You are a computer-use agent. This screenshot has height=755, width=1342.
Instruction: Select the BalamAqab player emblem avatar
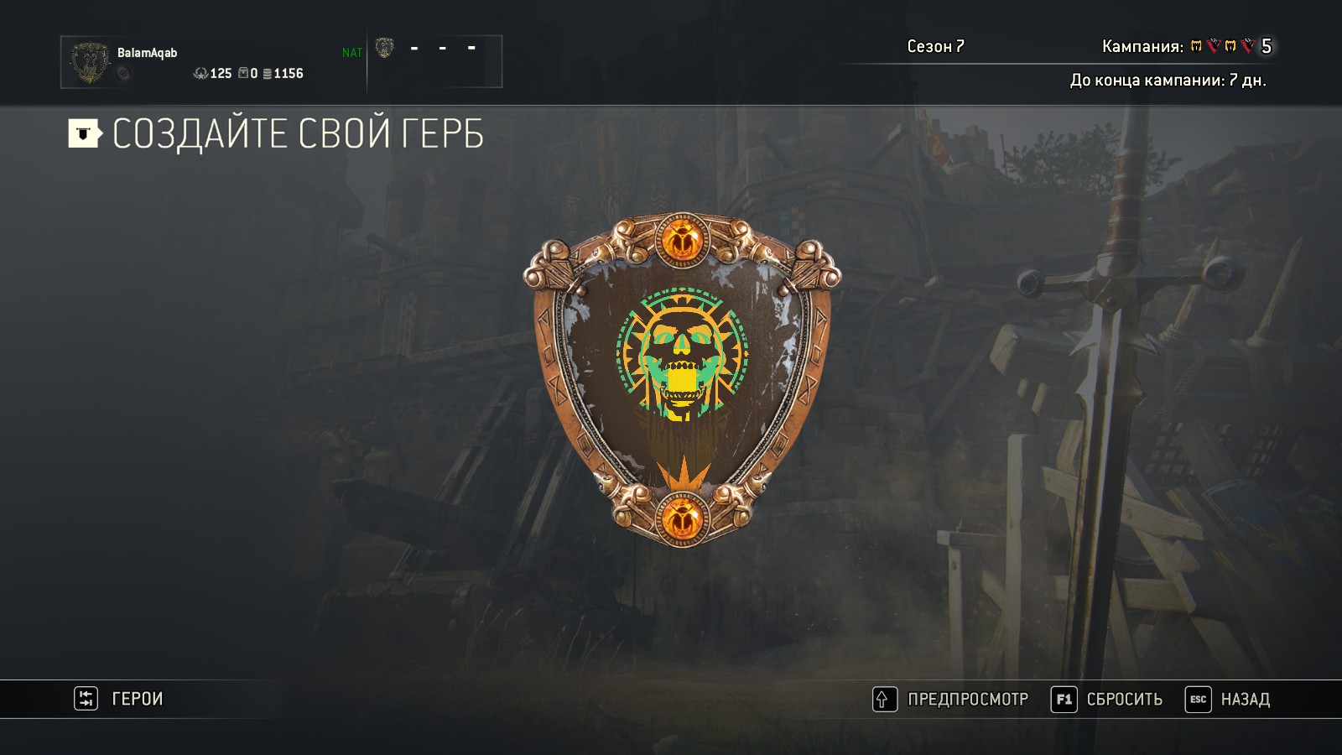[x=90, y=61]
